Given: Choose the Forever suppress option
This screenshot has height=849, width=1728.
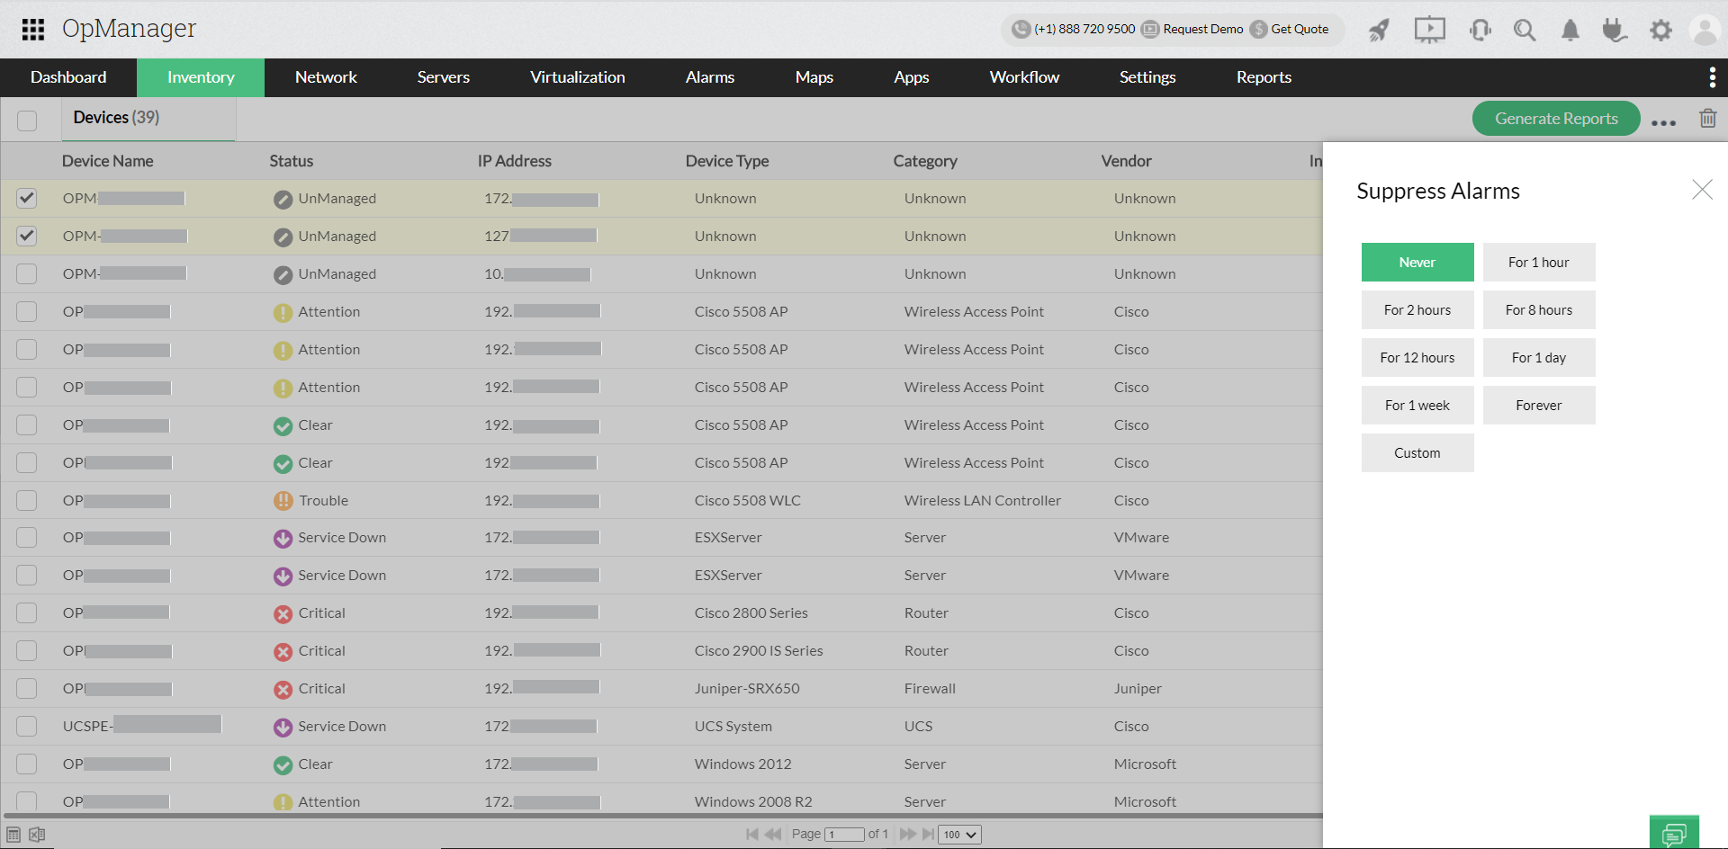Looking at the screenshot, I should [x=1539, y=406].
